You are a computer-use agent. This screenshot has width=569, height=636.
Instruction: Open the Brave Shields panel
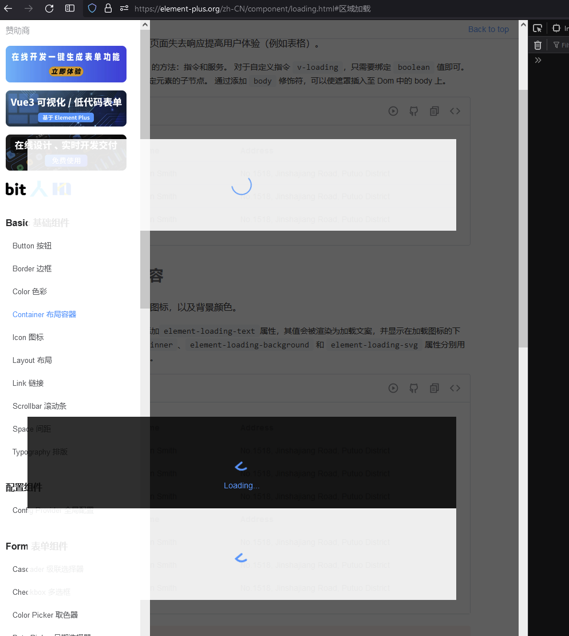91,9
